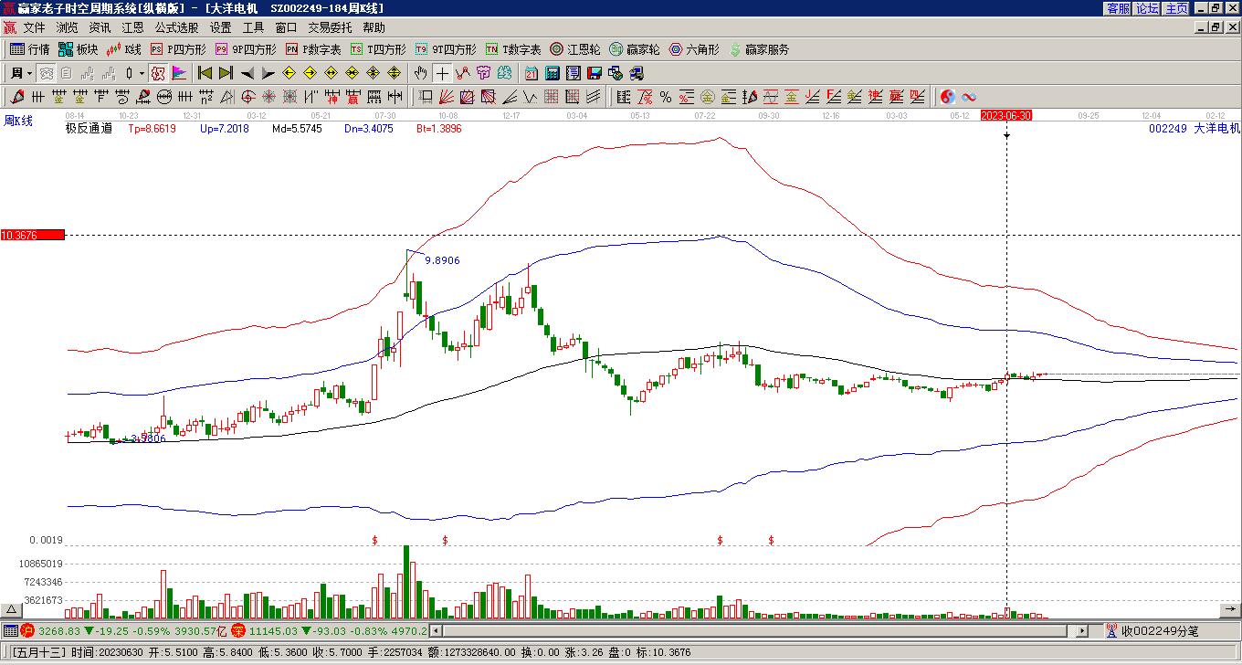1242x665 pixels.
Task: Open the 交易委托 menu
Action: point(330,28)
